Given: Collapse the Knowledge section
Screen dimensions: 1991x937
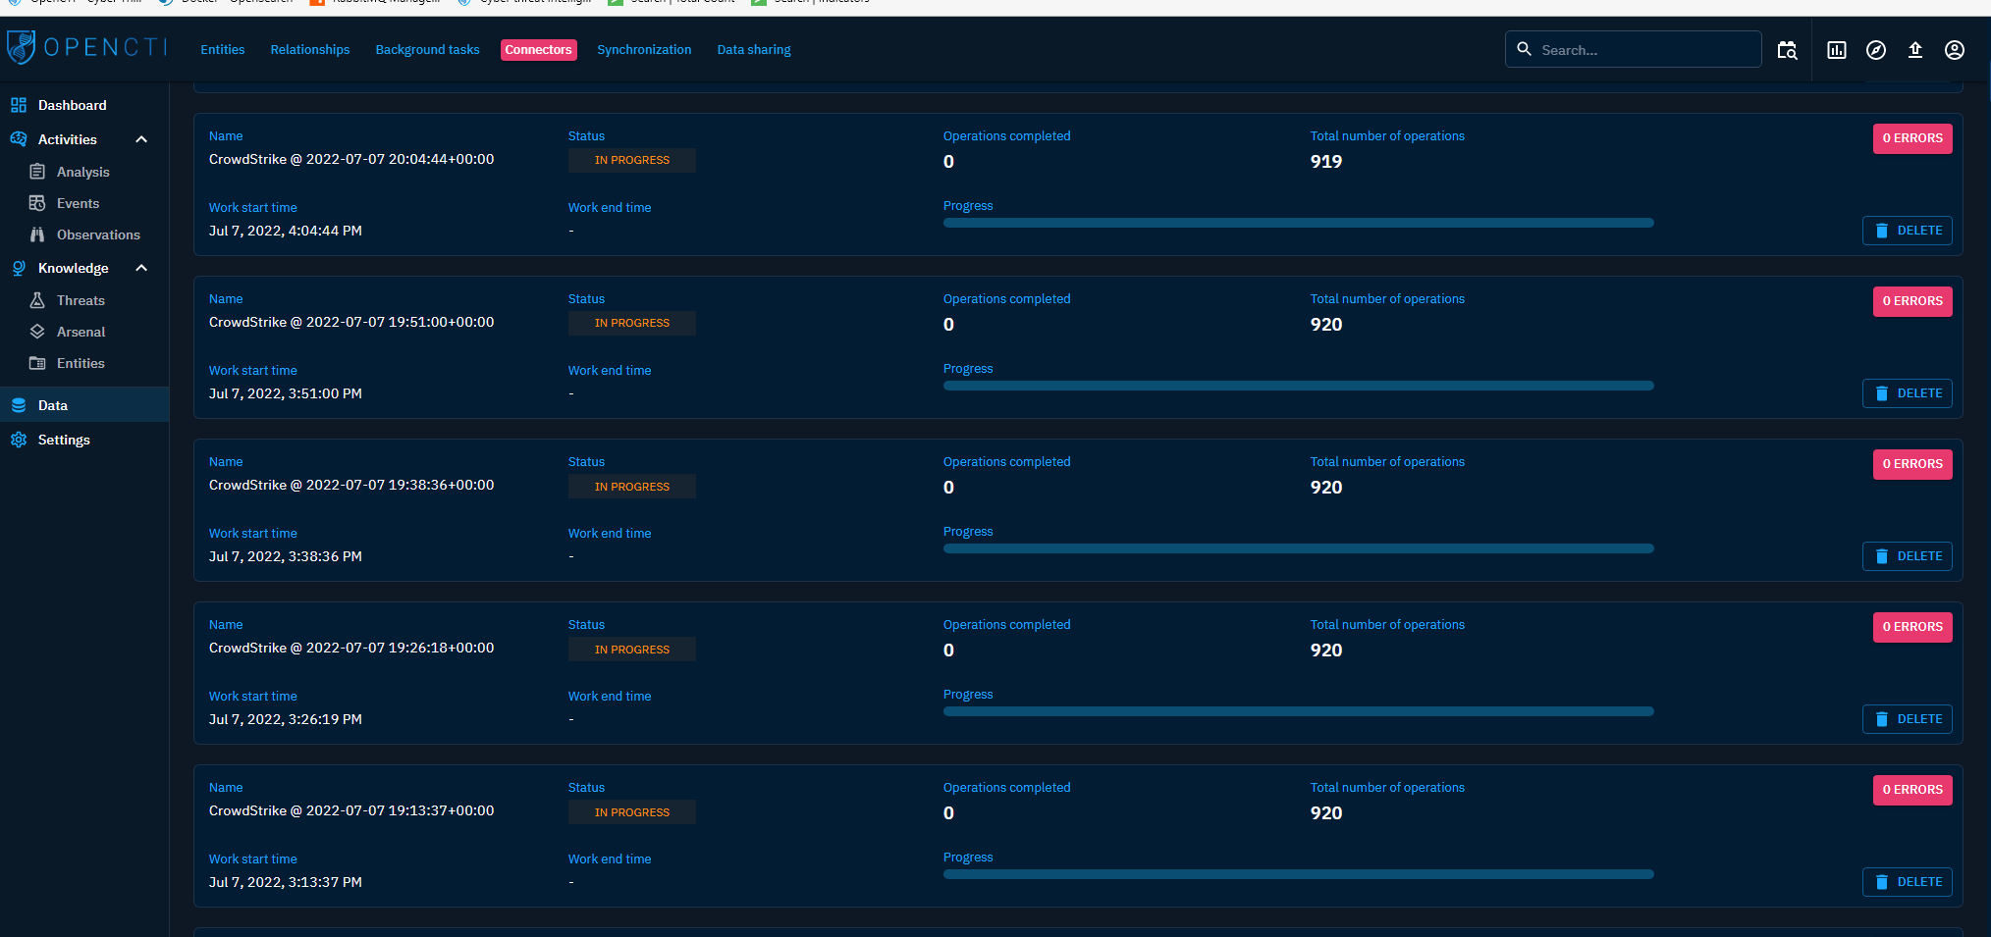Looking at the screenshot, I should (x=140, y=267).
